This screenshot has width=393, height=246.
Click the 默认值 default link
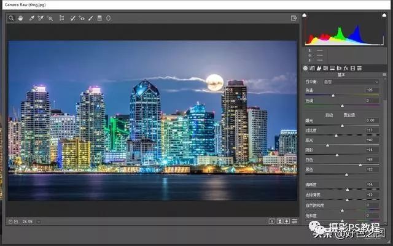point(349,115)
